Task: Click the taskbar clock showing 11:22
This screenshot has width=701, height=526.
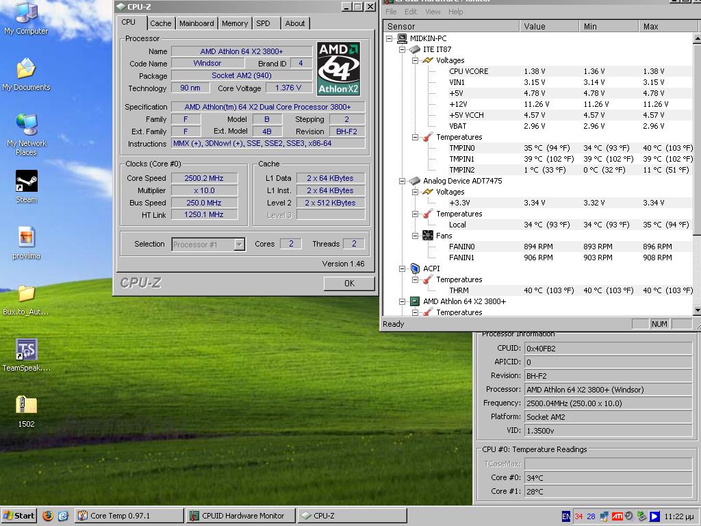Action: (678, 516)
